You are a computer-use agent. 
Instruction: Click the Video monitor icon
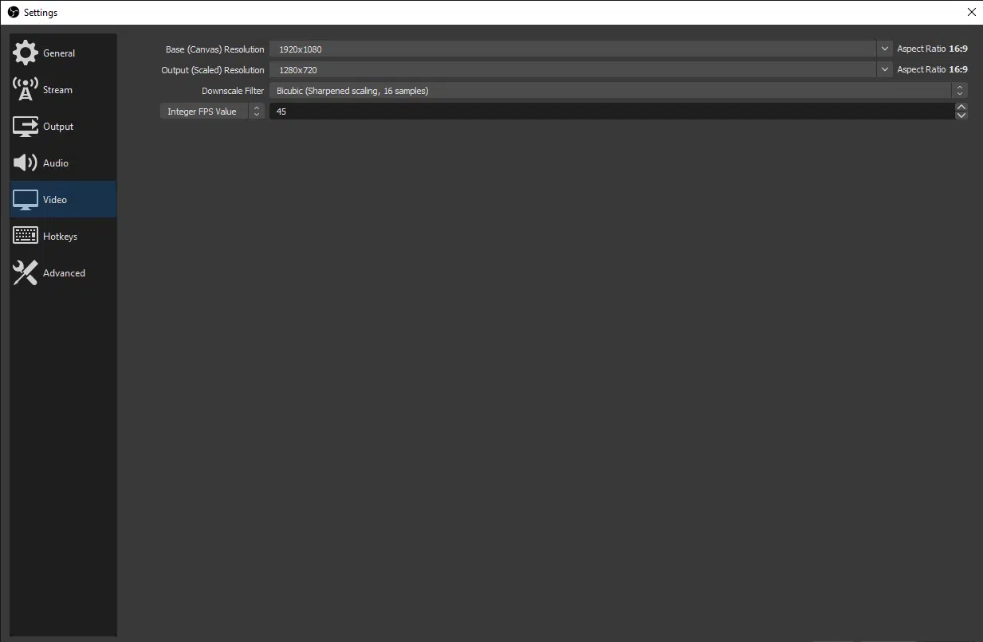point(26,200)
